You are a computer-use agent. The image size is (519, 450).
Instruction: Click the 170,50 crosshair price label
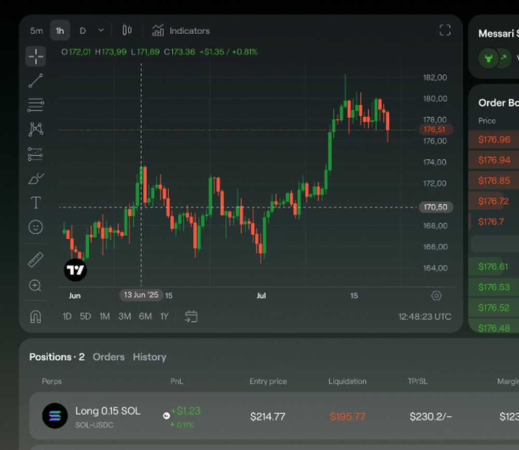coord(435,207)
